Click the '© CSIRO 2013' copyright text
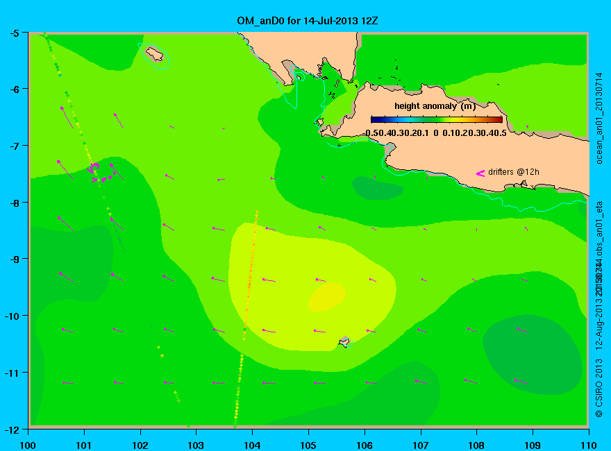Viewport: 611px width, 451px height. coord(599,389)
